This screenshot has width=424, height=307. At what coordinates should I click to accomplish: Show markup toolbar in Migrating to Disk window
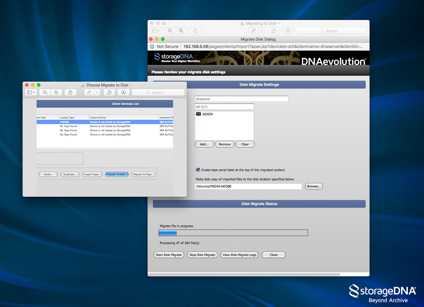288,31
